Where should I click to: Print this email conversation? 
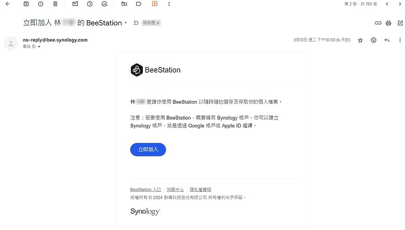[388, 23]
